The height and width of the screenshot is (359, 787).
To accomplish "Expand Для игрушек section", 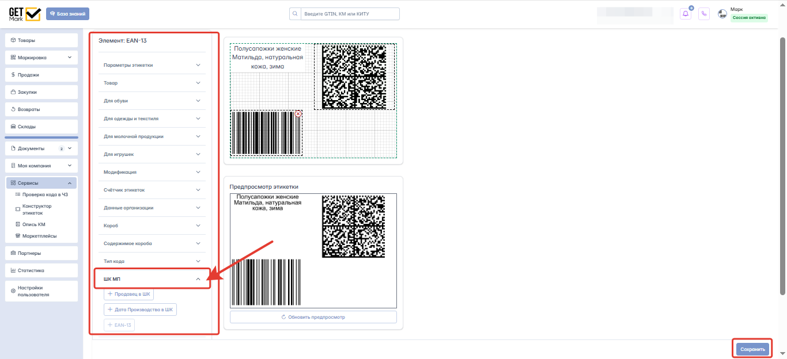I will (152, 154).
